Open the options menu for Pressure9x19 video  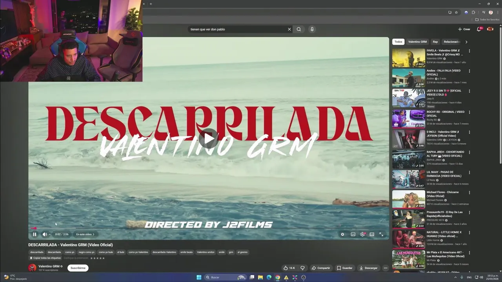coord(469,212)
